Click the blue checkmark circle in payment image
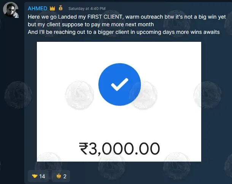 (x=119, y=84)
